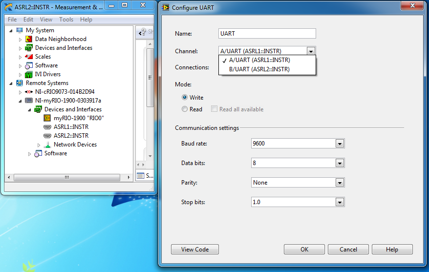Open the Channel dropdown arrow

point(311,51)
